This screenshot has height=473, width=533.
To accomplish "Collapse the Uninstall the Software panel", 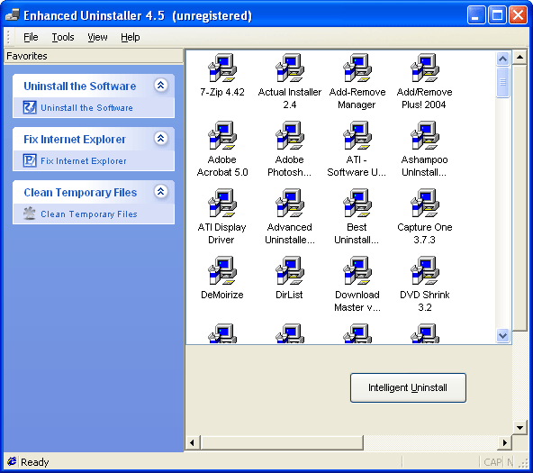I will 161,85.
